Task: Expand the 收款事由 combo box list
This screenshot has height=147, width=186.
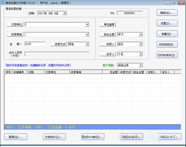Action: 87,34
